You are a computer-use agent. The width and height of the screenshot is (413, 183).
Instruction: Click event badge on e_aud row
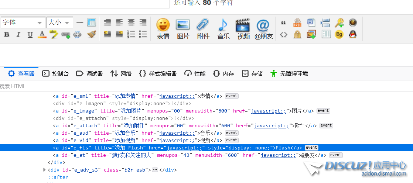point(232,133)
